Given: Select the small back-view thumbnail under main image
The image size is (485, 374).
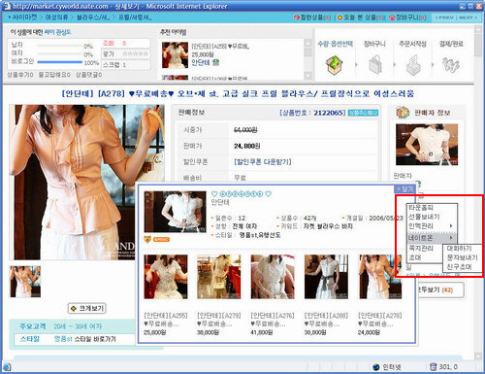Looking at the screenshot, I should [x=25, y=282].
